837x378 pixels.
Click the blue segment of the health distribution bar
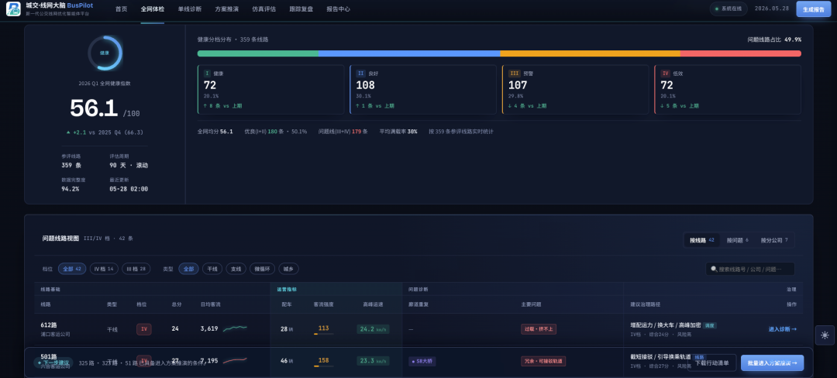click(x=409, y=53)
